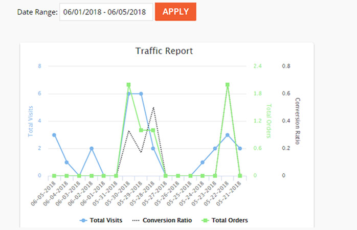
Task: Toggle Total Visits series in legend
Action: 102,220
